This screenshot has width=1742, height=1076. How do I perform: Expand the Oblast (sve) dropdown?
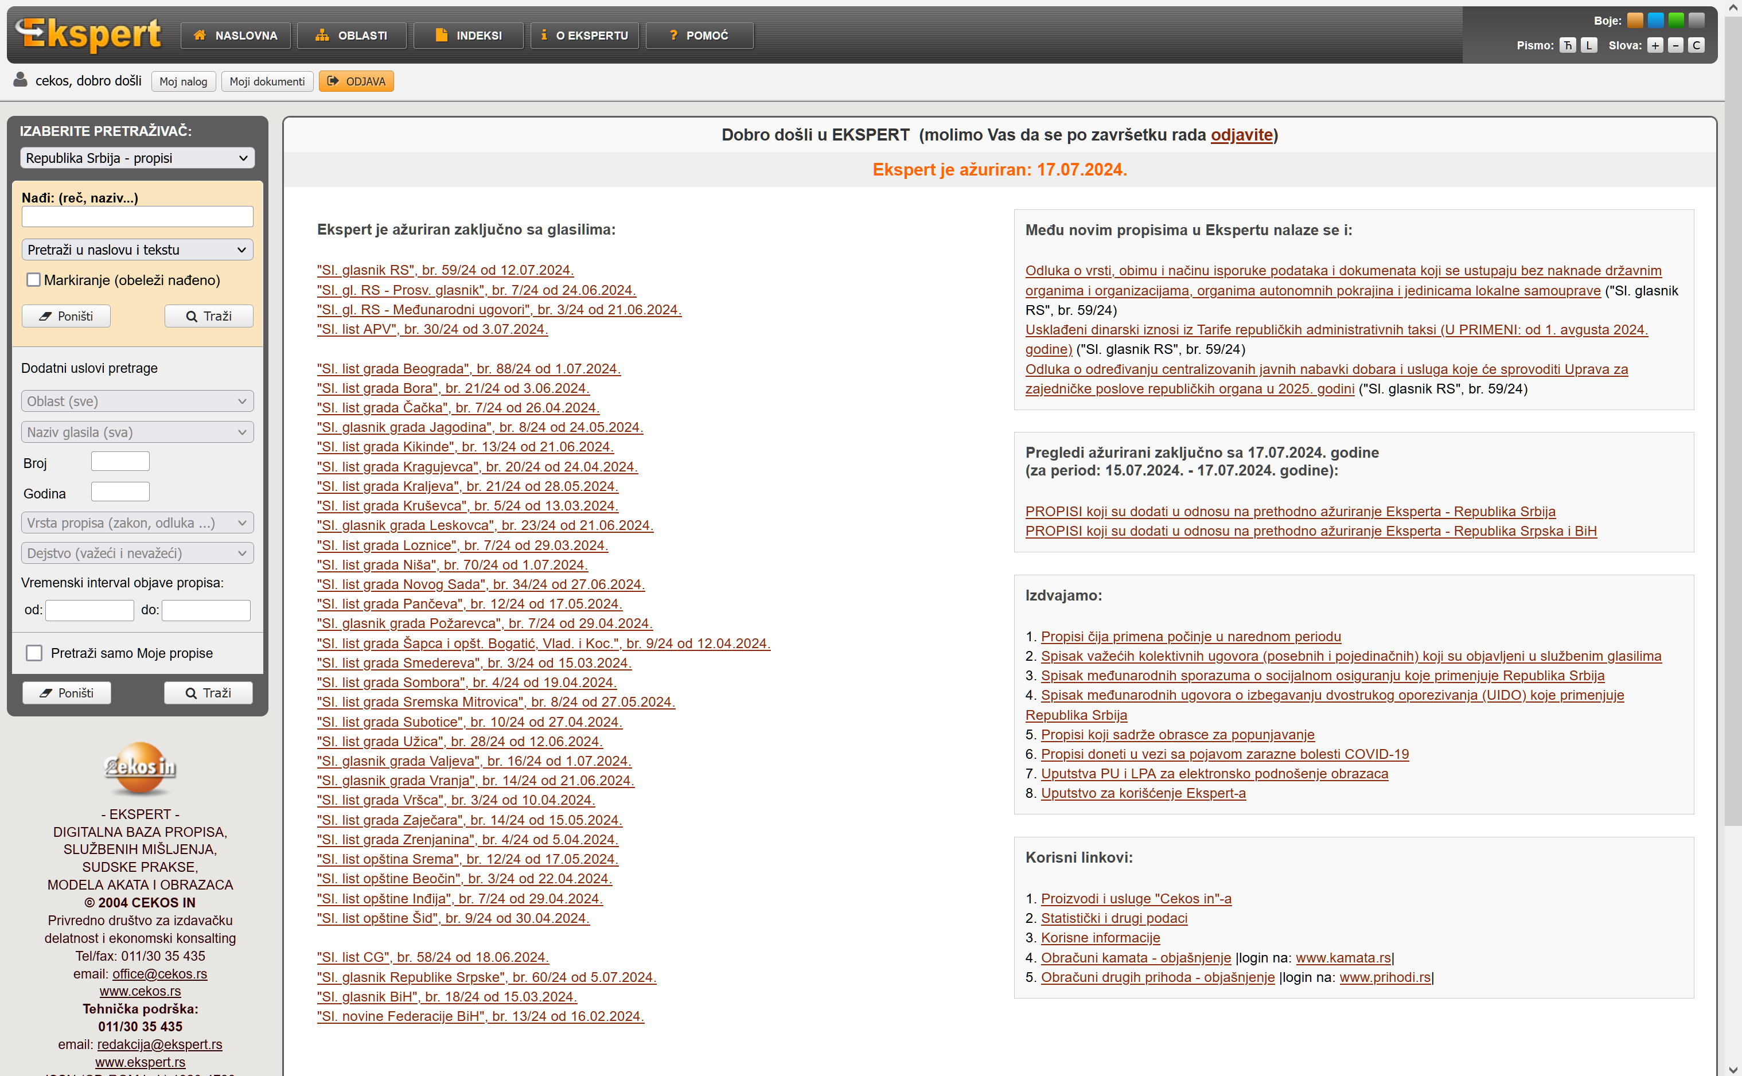coord(137,401)
